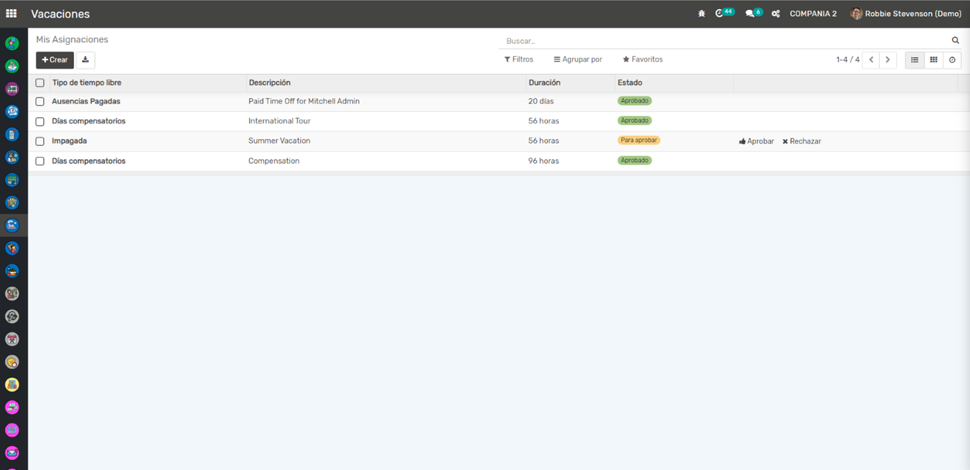Click the download export icon button

[x=85, y=60]
